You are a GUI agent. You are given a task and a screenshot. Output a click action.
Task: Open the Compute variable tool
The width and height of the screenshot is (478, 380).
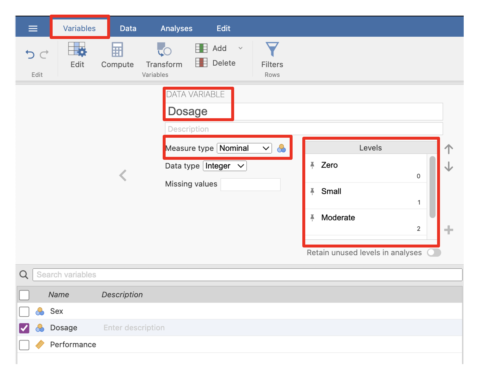coord(117,55)
